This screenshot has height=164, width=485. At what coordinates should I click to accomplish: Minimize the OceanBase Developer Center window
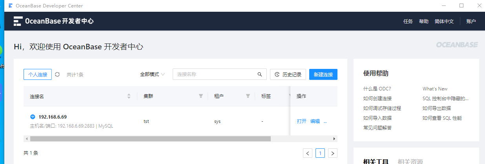point(443,5)
